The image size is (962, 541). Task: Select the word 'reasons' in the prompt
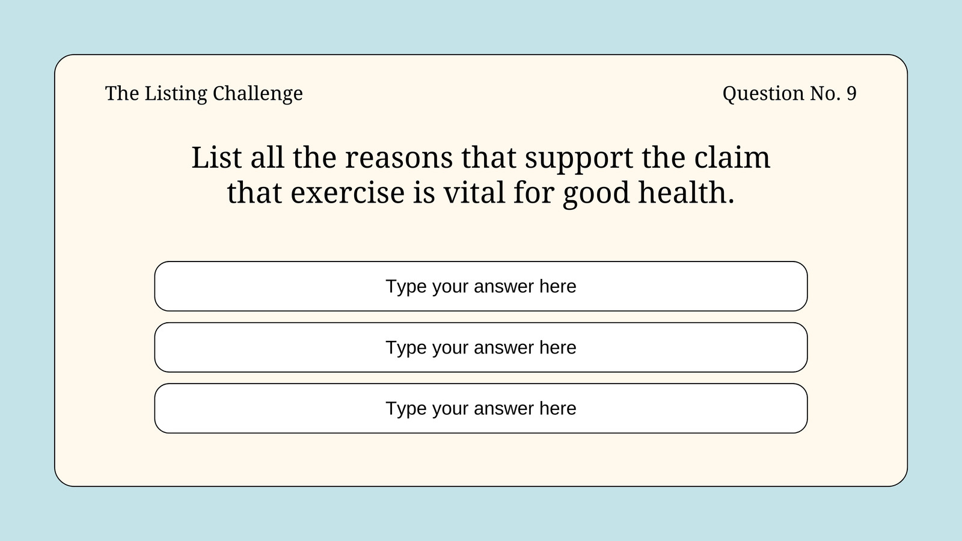pyautogui.click(x=399, y=158)
